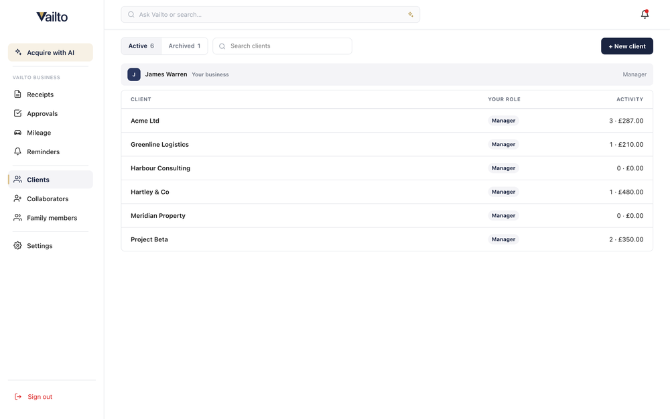The width and height of the screenshot is (670, 419).
Task: Open the Hartley & Co client
Action: pos(387,192)
